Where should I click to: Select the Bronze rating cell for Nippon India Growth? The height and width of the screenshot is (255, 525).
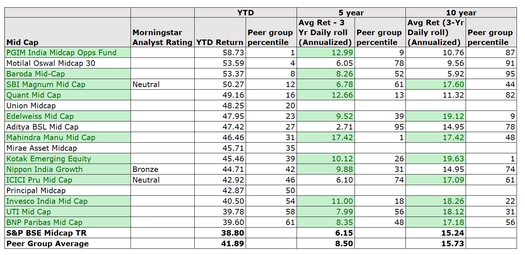[146, 169]
